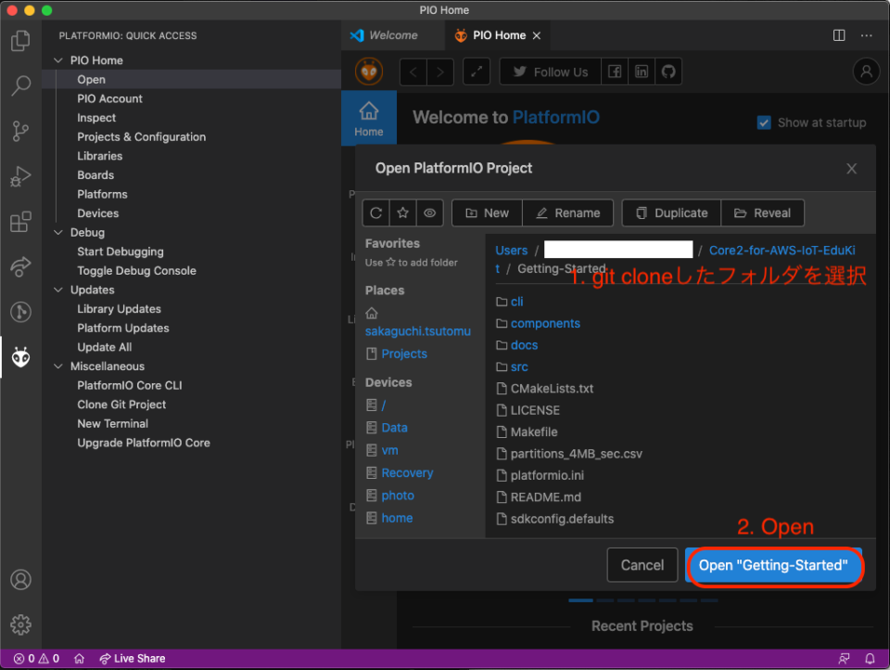Click the first carousel indicator bar

click(580, 600)
